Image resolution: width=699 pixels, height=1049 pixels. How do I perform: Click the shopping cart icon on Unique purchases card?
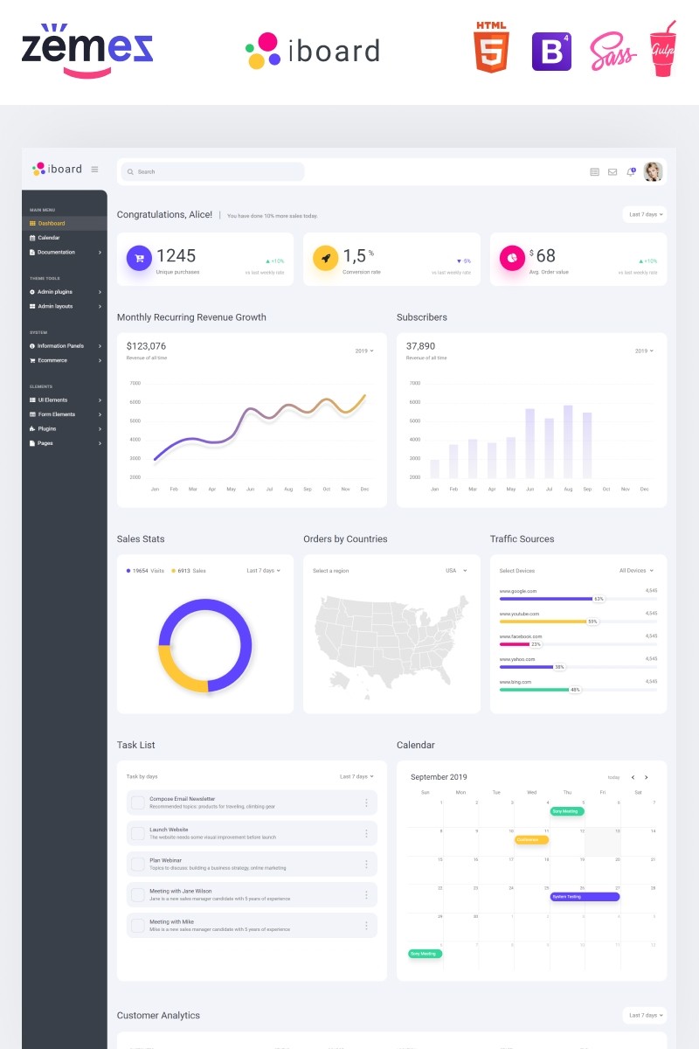pos(139,259)
